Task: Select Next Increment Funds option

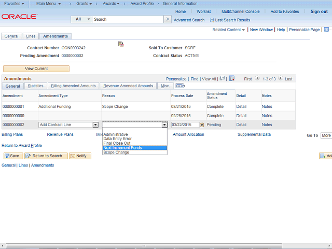Action: [x=122, y=148]
